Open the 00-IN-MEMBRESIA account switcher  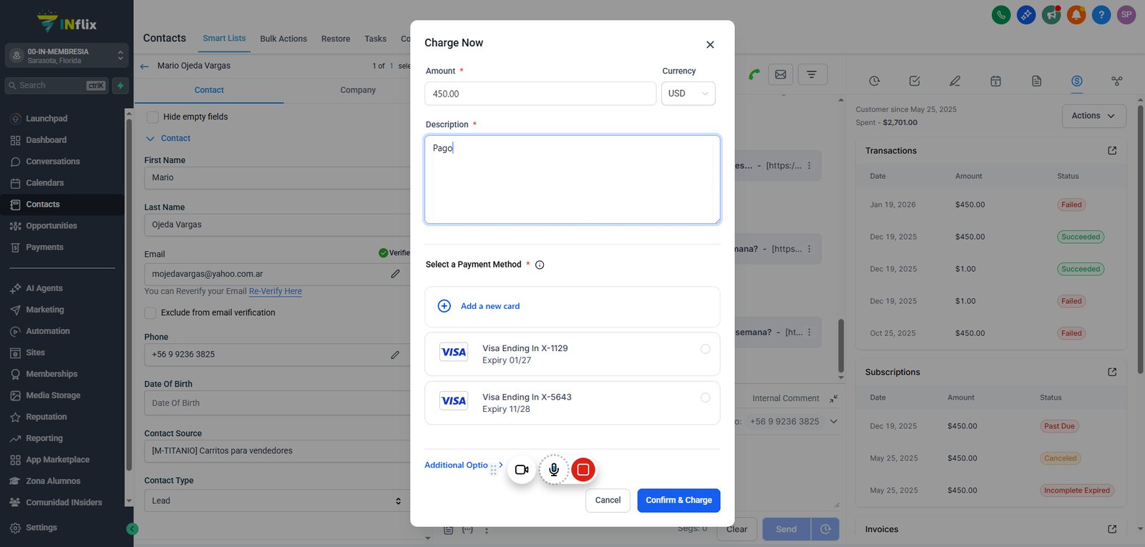pos(67,56)
